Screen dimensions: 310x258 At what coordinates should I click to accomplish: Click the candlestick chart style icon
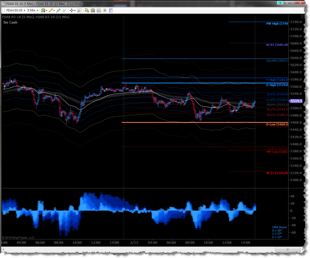point(43,10)
